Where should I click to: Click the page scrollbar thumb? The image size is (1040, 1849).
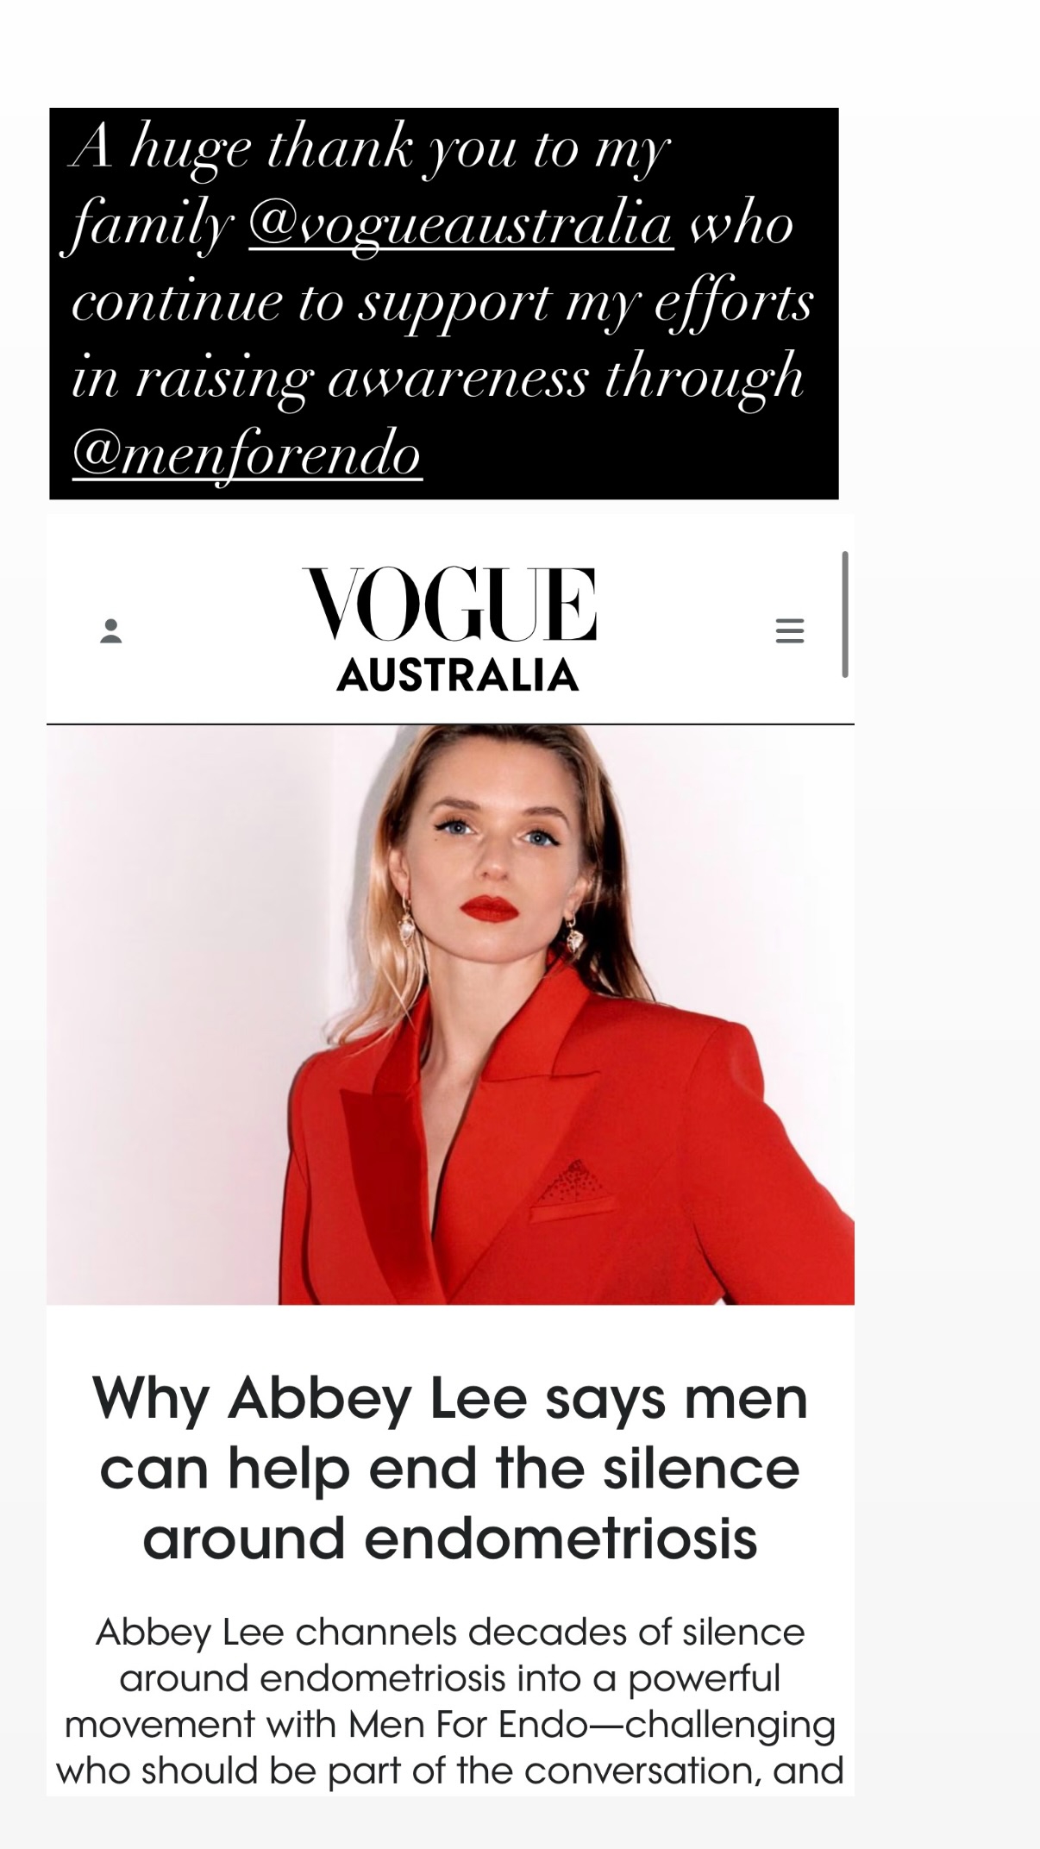[845, 614]
